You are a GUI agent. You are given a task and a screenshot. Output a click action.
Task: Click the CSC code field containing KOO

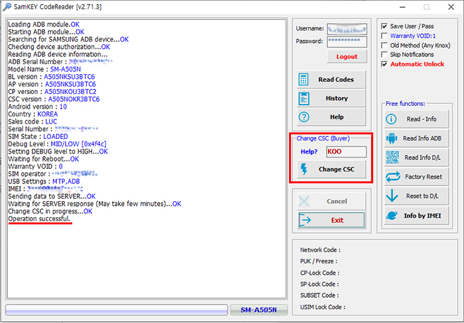[346, 152]
